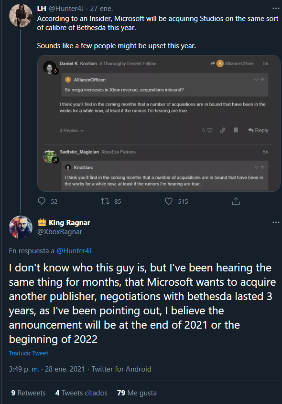The width and height of the screenshot is (282, 404).
Task: Click the reply comment icon with 52
Action: point(42,201)
